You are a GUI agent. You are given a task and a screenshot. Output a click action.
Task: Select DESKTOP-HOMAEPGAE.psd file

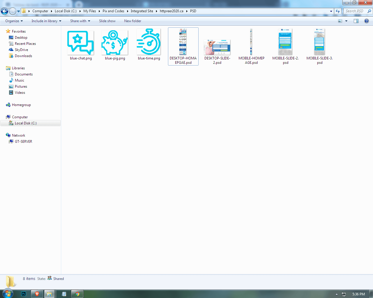click(183, 47)
